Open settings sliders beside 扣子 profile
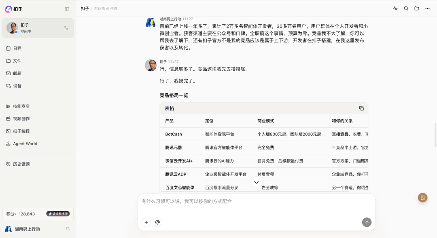 click(x=66, y=28)
